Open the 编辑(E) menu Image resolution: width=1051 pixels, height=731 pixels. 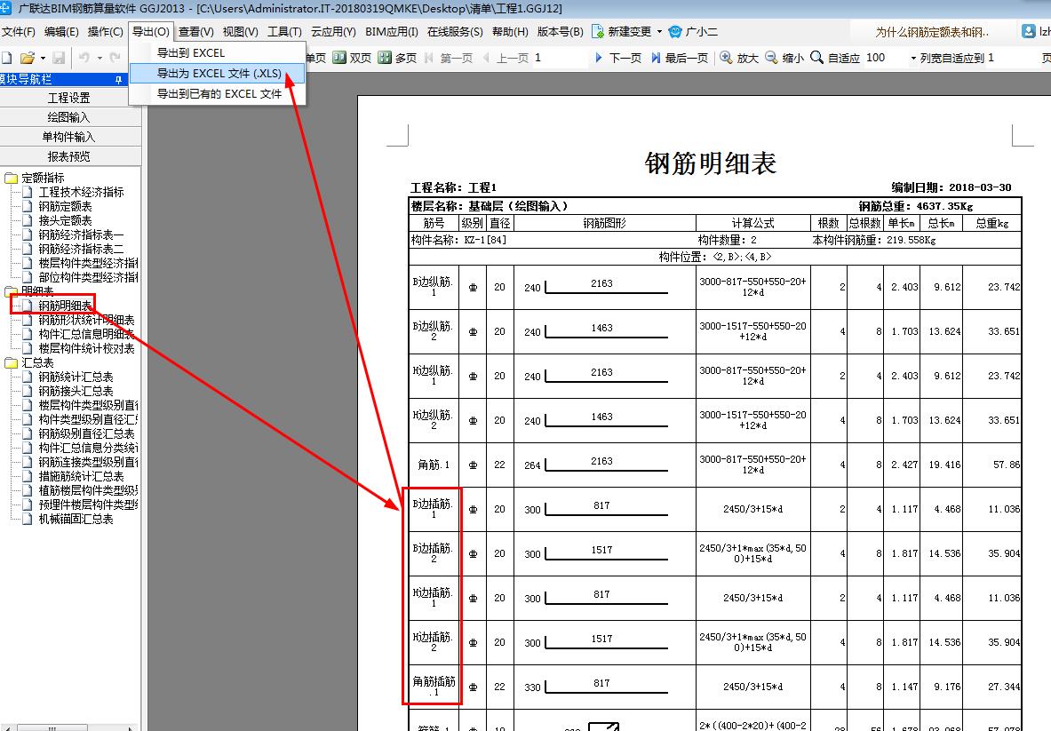pyautogui.click(x=61, y=31)
